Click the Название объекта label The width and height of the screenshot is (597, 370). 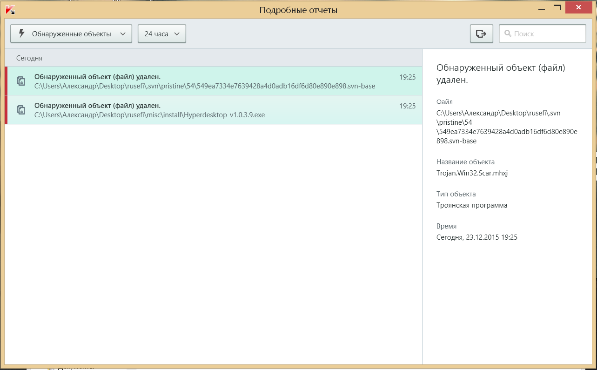pos(465,162)
